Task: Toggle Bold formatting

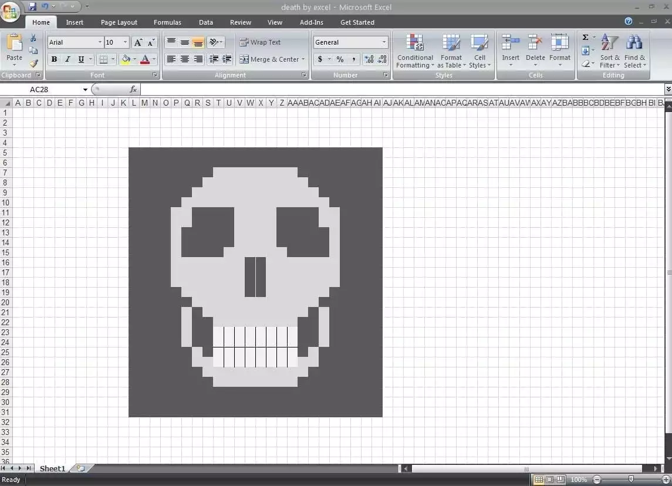Action: 54,59
